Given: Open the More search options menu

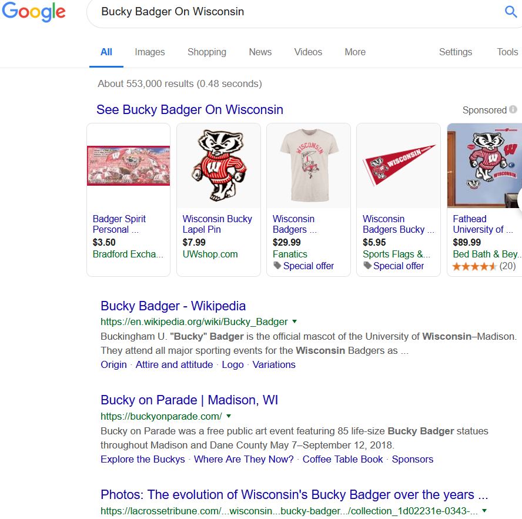Looking at the screenshot, I should coord(355,52).
